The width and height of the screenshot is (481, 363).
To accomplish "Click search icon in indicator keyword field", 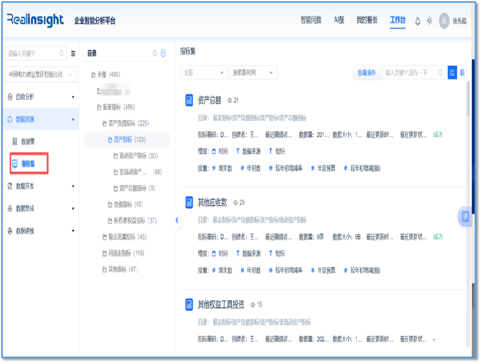I will [440, 73].
